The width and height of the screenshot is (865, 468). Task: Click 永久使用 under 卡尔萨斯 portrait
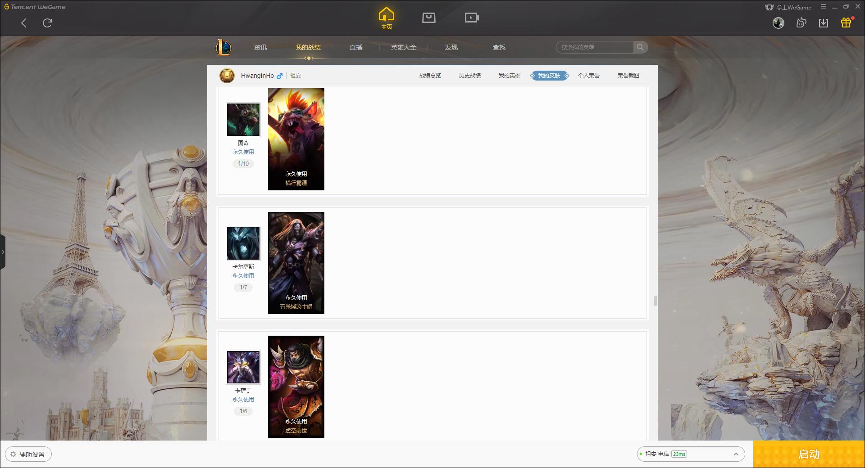[x=243, y=276]
